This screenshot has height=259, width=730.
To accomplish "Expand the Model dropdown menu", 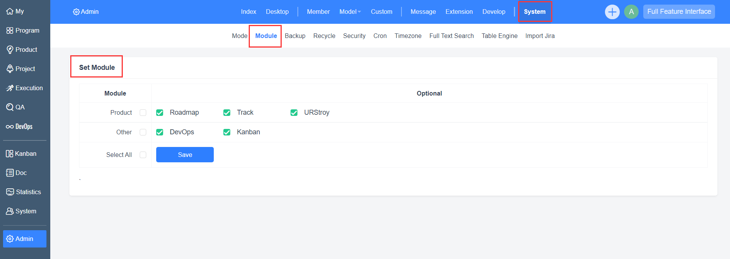I will tap(350, 12).
